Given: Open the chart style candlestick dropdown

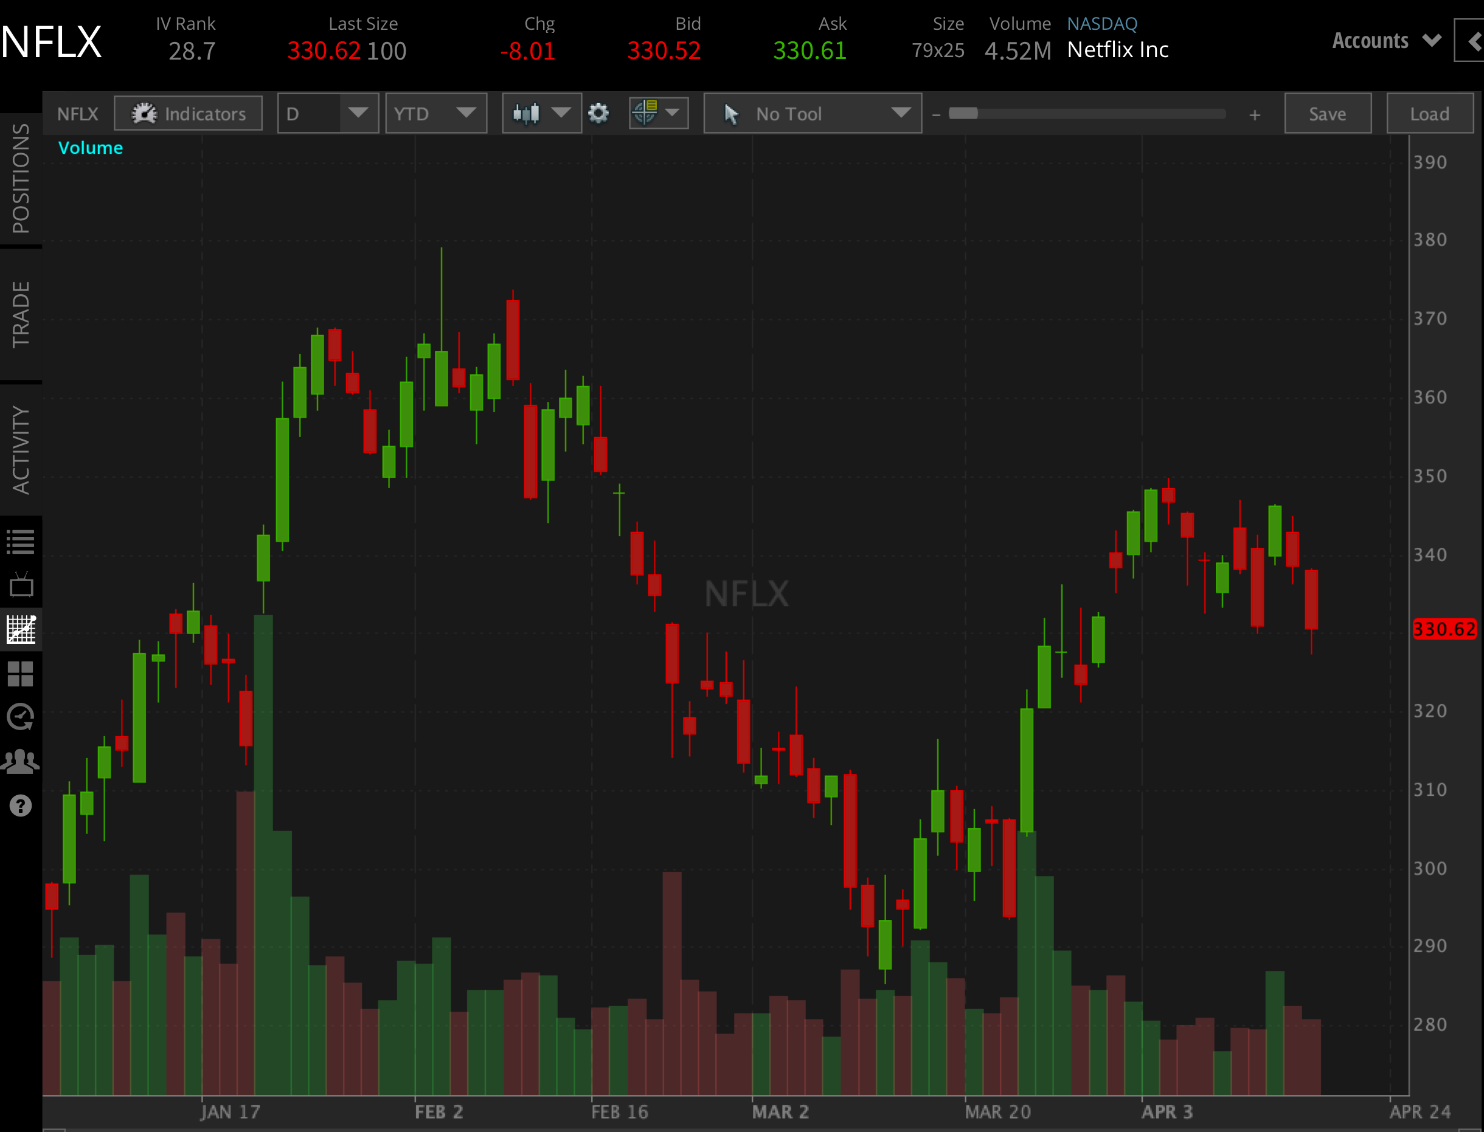Looking at the screenshot, I should [542, 113].
